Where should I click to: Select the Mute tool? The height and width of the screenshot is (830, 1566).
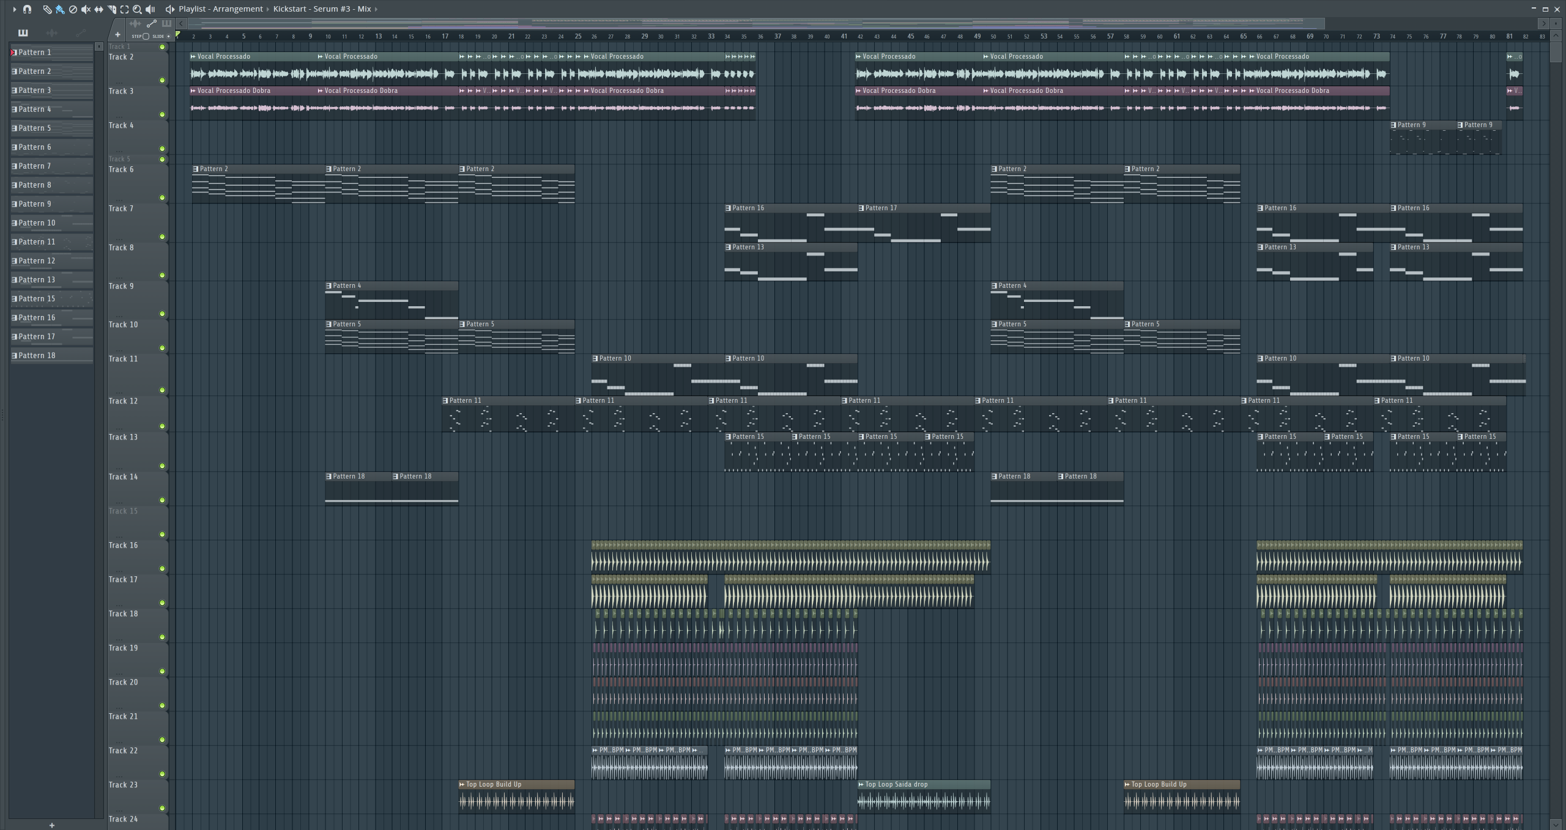pos(86,9)
